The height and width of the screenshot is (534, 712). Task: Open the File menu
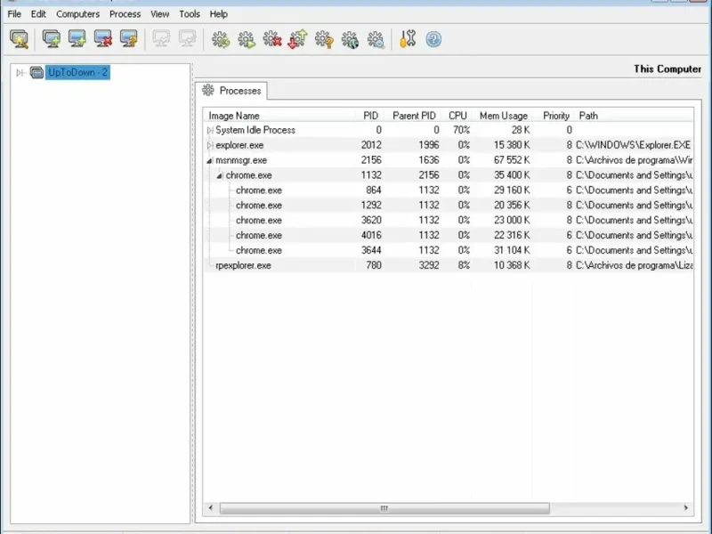14,14
